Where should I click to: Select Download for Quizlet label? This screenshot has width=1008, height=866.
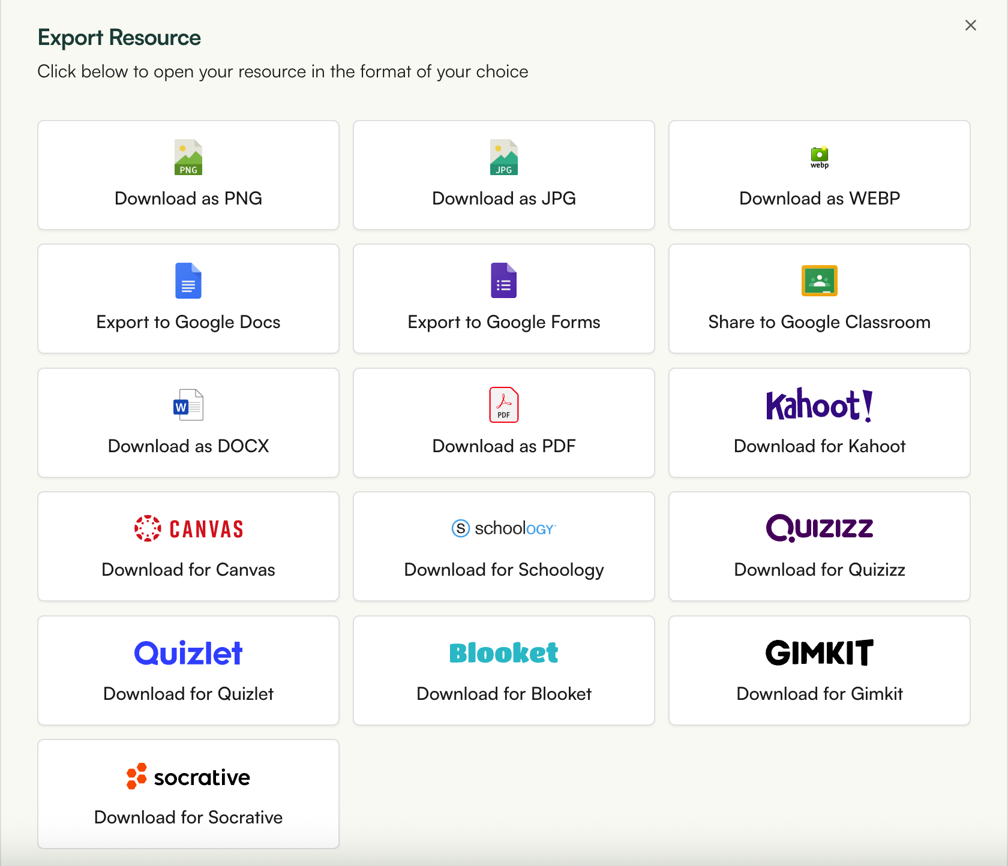(188, 694)
